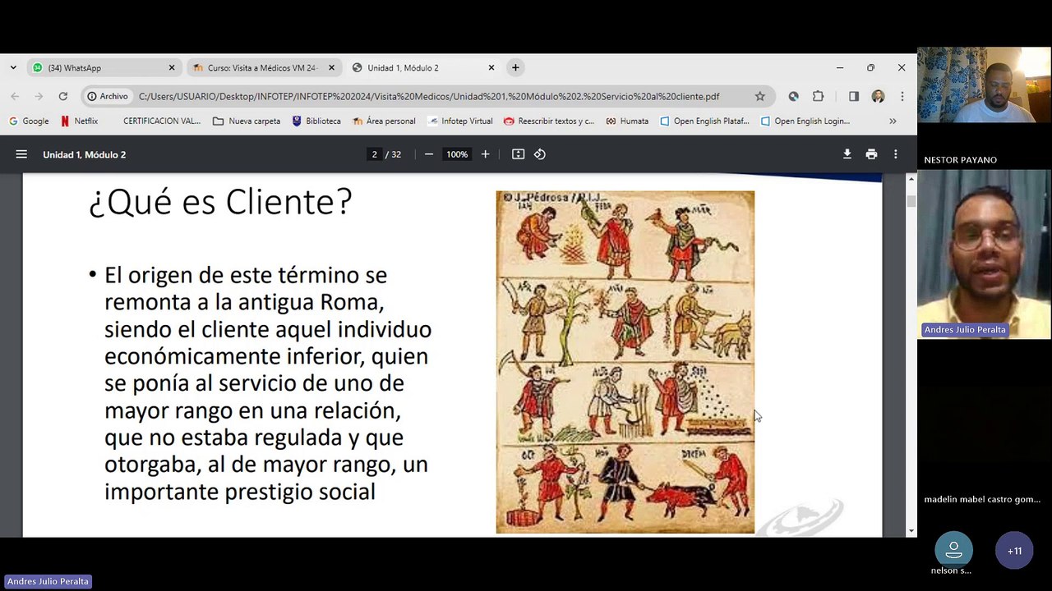Screen dimensions: 1052x591
Task: Select the nelson s... participant avatar
Action: 953,551
